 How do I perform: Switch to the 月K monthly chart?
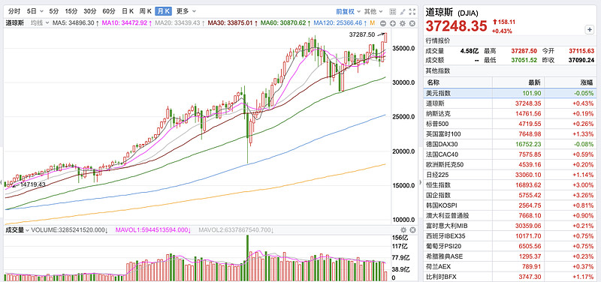tap(164, 11)
